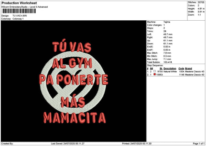Click the 'Stop Sequence:' heading

pos(155,65)
